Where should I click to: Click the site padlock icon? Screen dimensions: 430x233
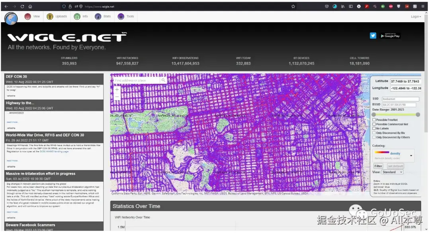pos(70,6)
